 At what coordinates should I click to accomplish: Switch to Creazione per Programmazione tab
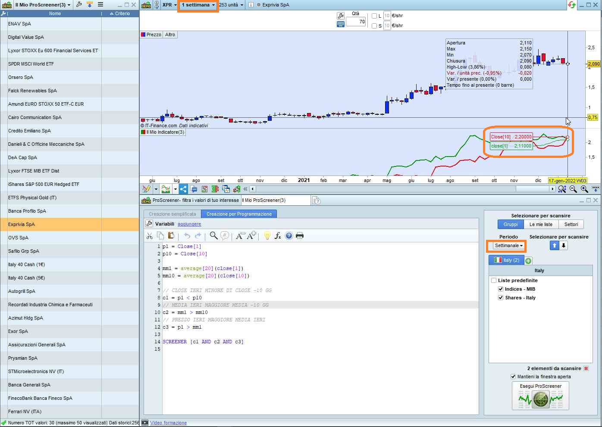tap(239, 214)
